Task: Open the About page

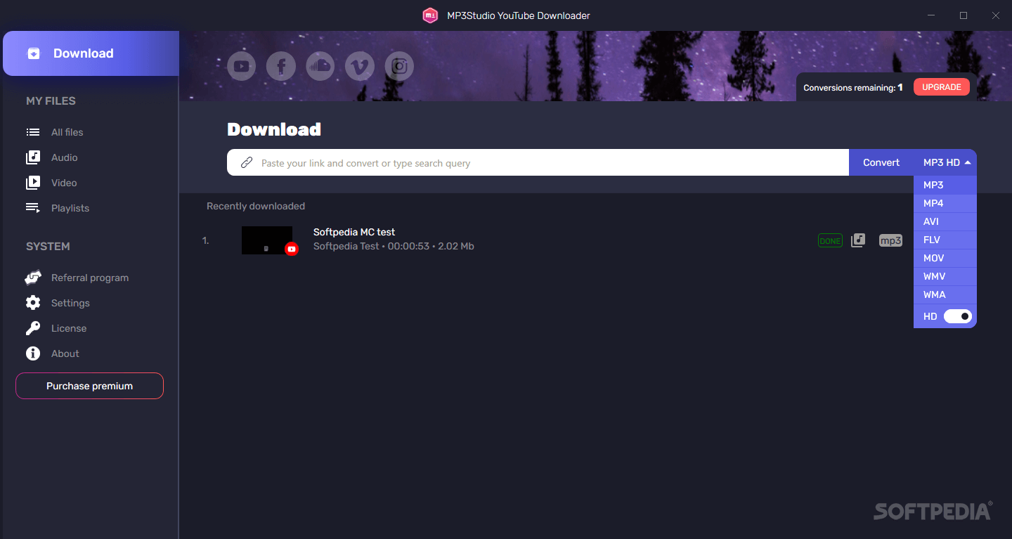Action: tap(65, 353)
